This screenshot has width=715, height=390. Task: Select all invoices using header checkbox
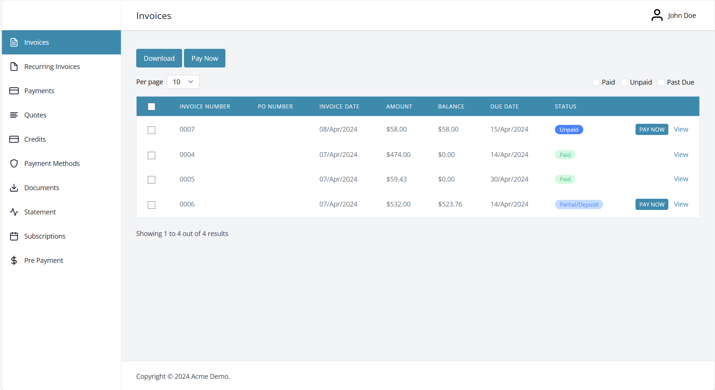[152, 107]
